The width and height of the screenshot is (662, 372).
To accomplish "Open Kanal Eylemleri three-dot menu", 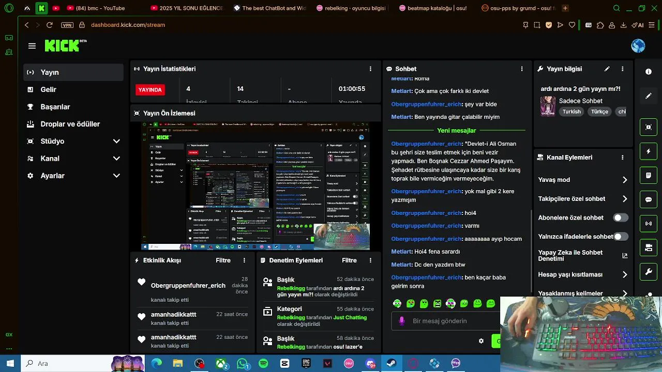I will (x=623, y=158).
